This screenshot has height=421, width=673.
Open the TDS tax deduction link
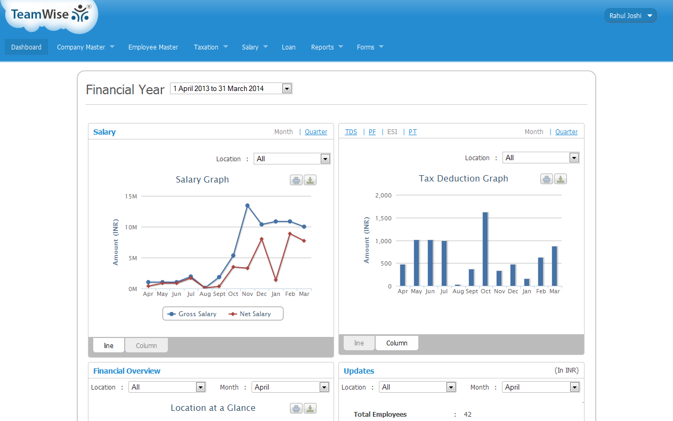tap(351, 132)
